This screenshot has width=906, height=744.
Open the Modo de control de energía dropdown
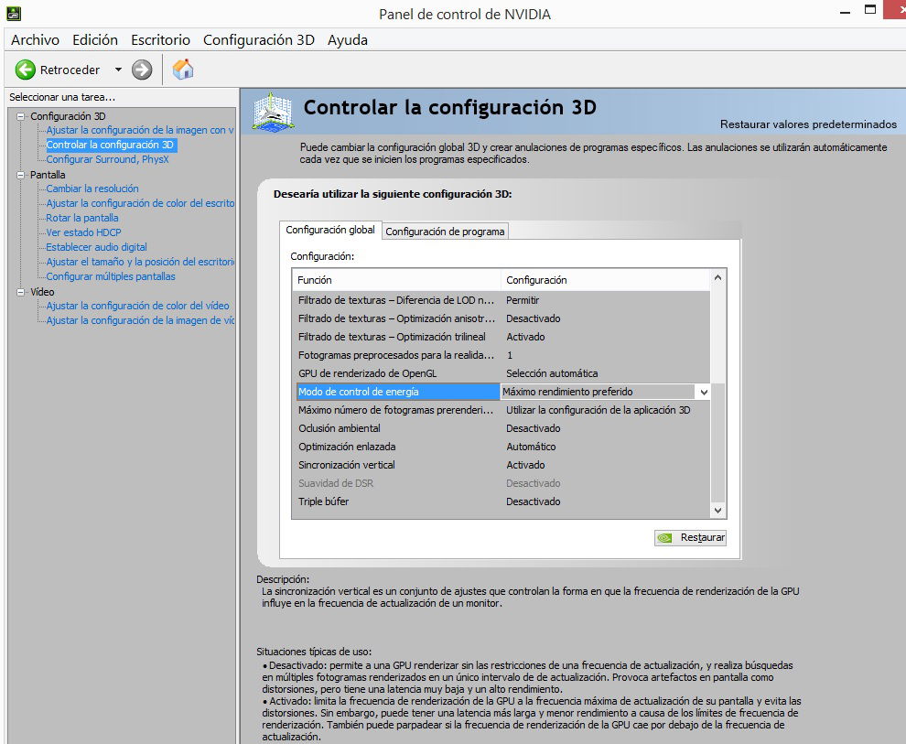click(704, 393)
